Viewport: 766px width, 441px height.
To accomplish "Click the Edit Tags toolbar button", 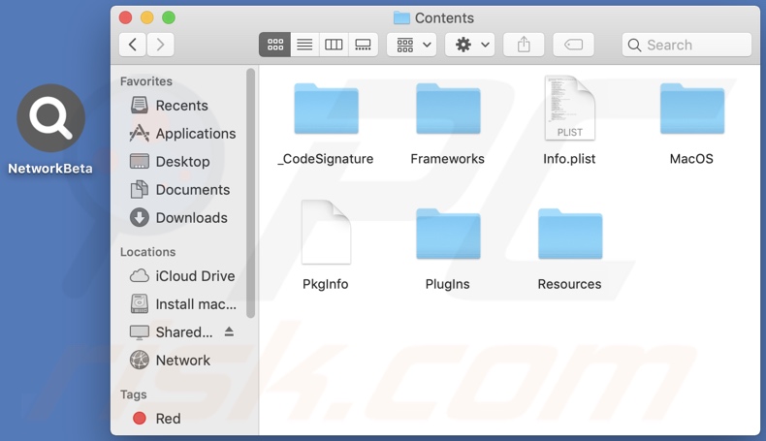I will 573,45.
